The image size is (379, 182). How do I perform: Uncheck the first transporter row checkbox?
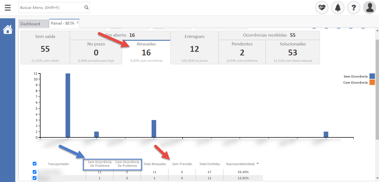(x=35, y=172)
